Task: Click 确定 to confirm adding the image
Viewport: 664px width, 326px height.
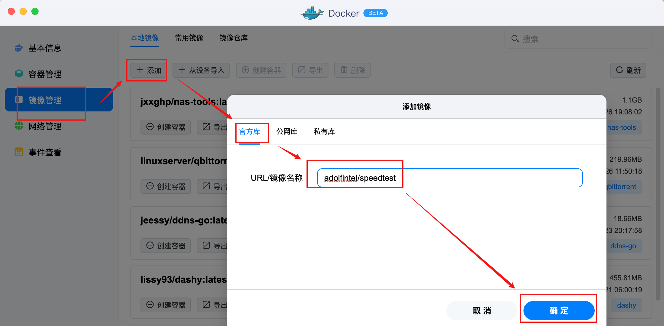Action: pyautogui.click(x=559, y=311)
